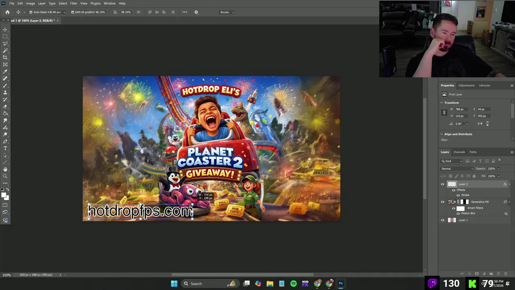Image resolution: width=515 pixels, height=290 pixels.
Task: Open Spotify from the taskbar
Action: point(293,284)
